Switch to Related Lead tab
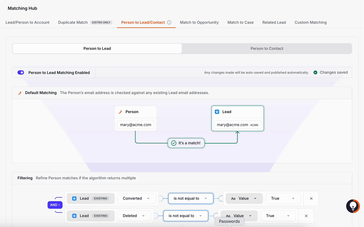The width and height of the screenshot is (364, 227). tap(274, 22)
